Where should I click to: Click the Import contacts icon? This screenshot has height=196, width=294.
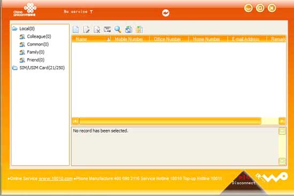coord(129,29)
